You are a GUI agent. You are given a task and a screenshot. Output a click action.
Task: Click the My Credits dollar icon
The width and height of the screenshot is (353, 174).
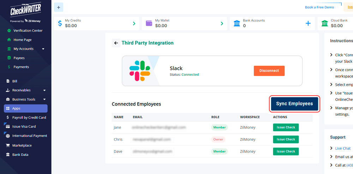tap(60, 23)
